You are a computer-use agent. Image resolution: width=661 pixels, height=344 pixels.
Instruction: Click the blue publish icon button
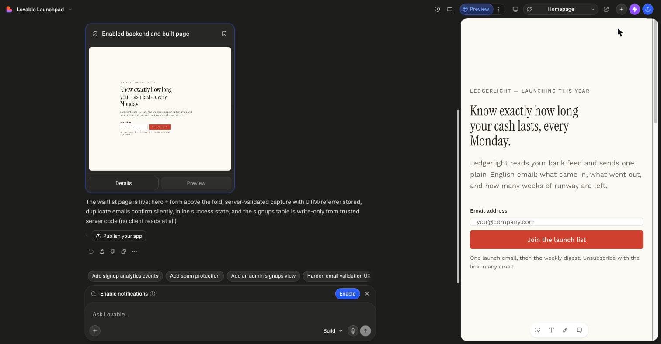tap(648, 9)
